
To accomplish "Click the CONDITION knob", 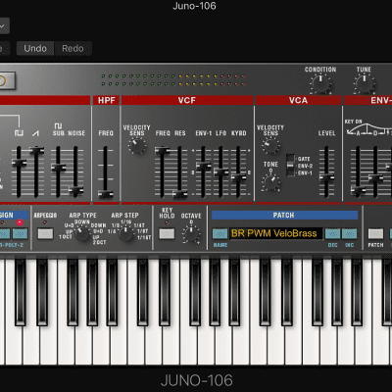I will click(x=320, y=83).
